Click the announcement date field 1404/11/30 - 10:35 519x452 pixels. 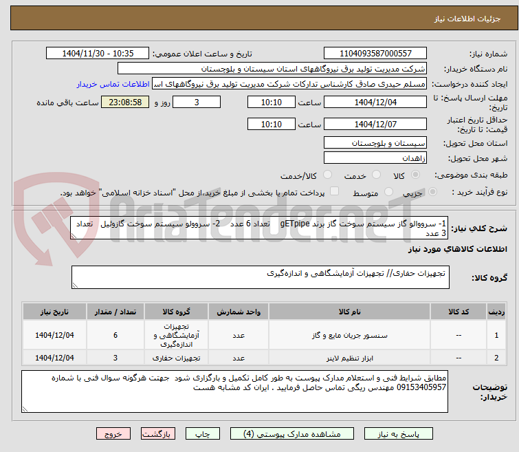pyautogui.click(x=98, y=54)
